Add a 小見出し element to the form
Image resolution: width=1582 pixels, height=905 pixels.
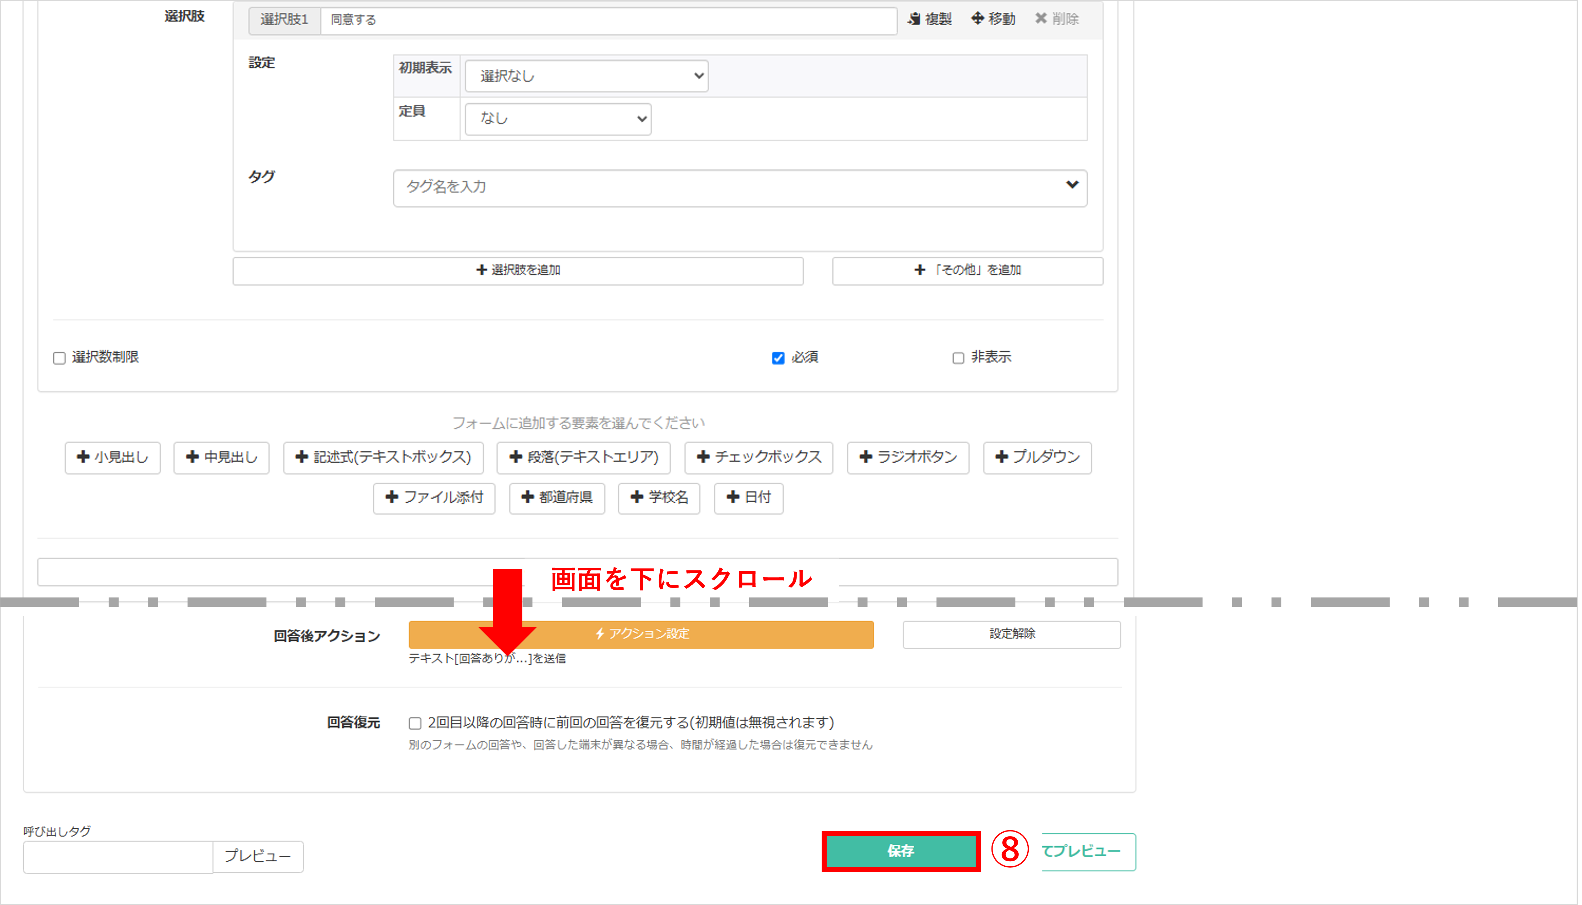point(113,458)
